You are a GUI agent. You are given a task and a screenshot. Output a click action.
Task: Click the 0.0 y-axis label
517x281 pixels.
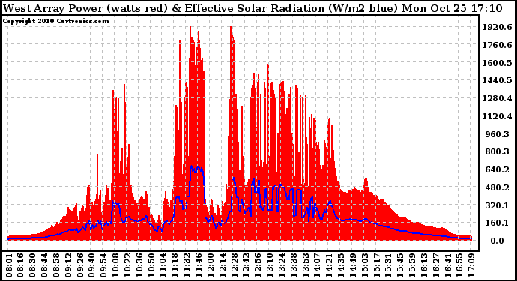coord(497,241)
